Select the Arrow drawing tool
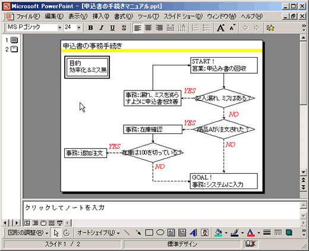The image size is (309, 251). 138,233
